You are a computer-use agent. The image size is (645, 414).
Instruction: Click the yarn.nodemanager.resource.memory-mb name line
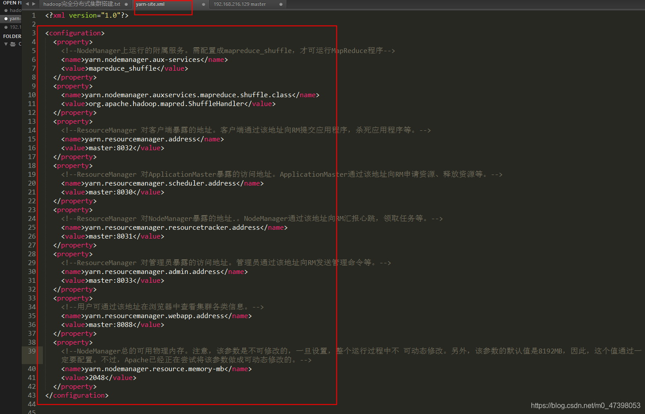tap(156, 369)
